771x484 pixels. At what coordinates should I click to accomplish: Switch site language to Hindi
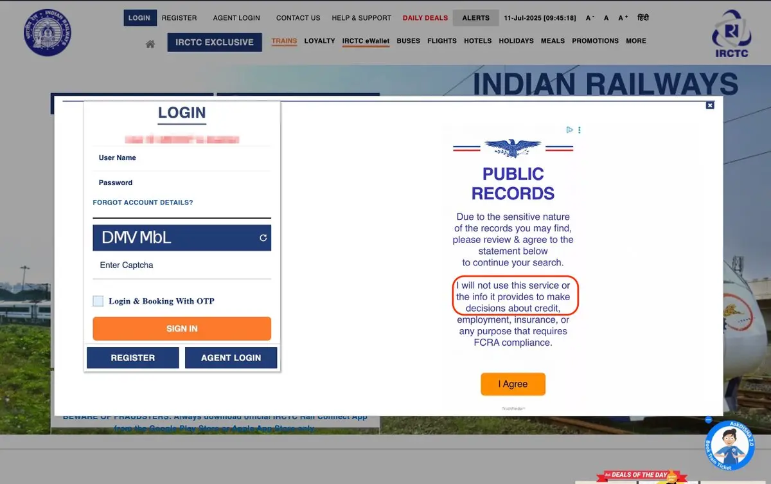643,18
